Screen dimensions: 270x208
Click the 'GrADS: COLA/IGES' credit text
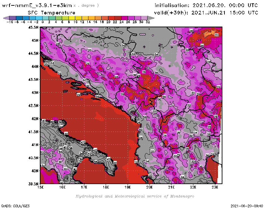[x=15, y=206]
